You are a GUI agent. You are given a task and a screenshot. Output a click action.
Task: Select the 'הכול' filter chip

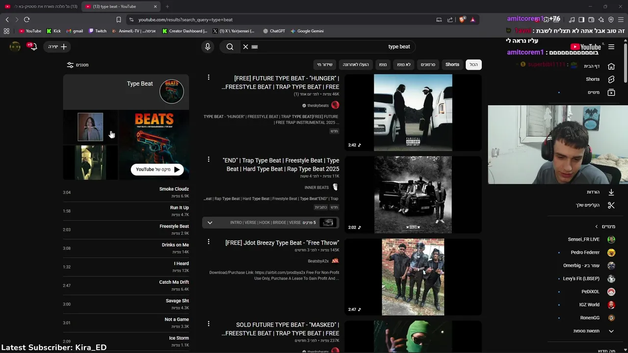(x=473, y=65)
